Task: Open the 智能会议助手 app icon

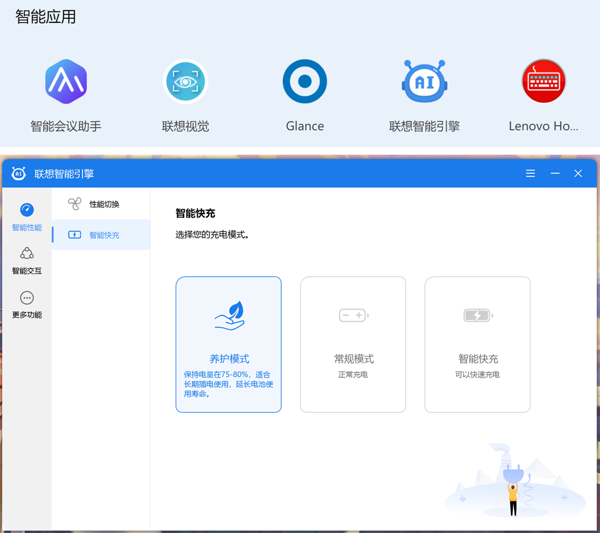Action: 66,81
